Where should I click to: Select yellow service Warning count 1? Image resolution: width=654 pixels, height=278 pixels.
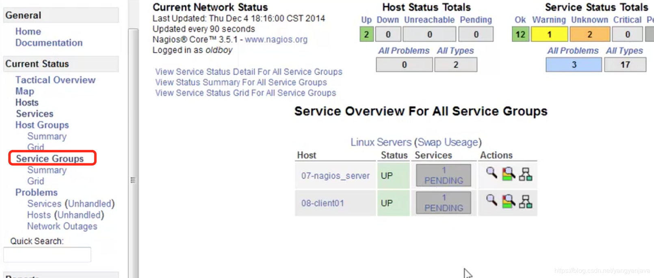coord(550,34)
